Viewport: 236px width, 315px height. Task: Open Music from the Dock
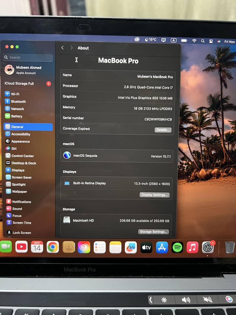click(x=192, y=247)
